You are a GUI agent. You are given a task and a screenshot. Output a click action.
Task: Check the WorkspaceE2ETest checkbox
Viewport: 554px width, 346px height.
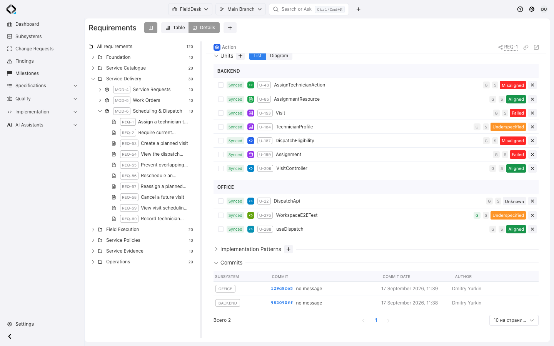point(221,215)
